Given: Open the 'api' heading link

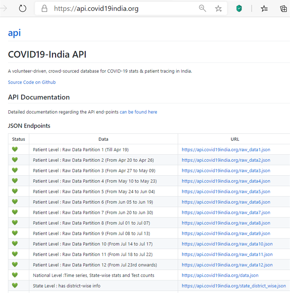Looking at the screenshot, I should click(14, 33).
